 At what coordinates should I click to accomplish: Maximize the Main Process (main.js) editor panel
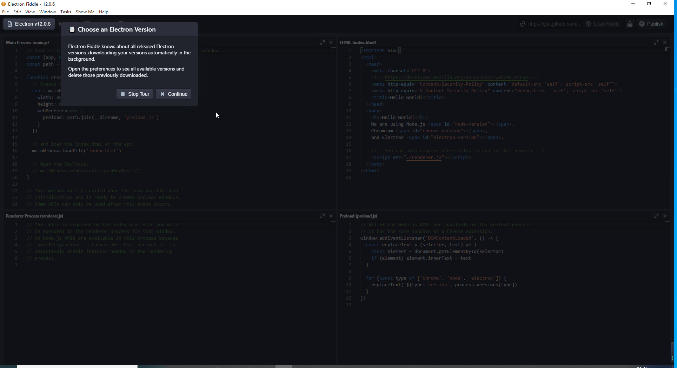pyautogui.click(x=323, y=42)
